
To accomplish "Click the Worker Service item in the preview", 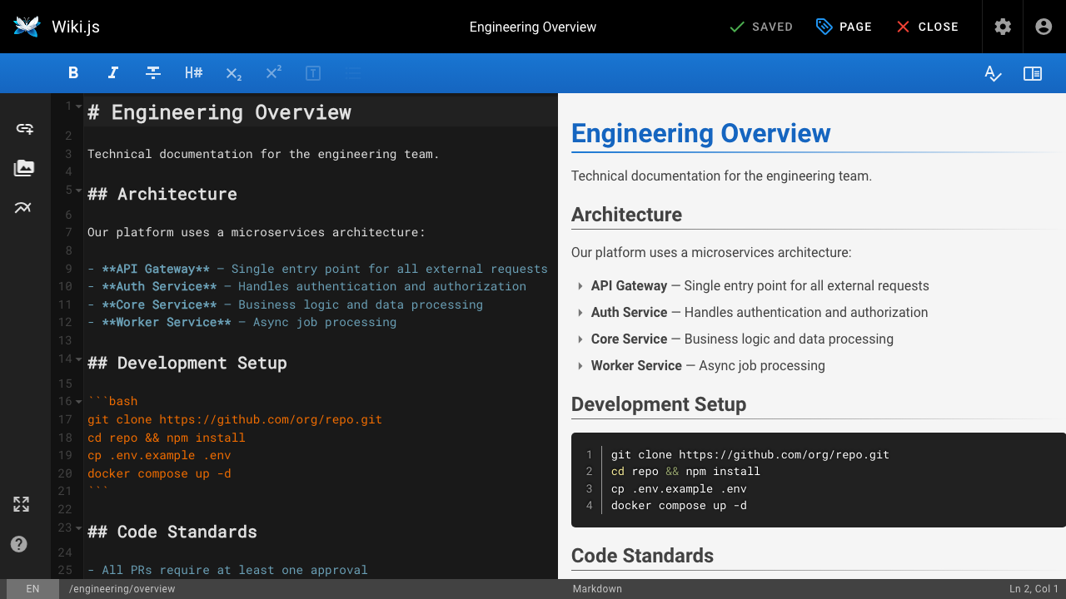I will [708, 365].
